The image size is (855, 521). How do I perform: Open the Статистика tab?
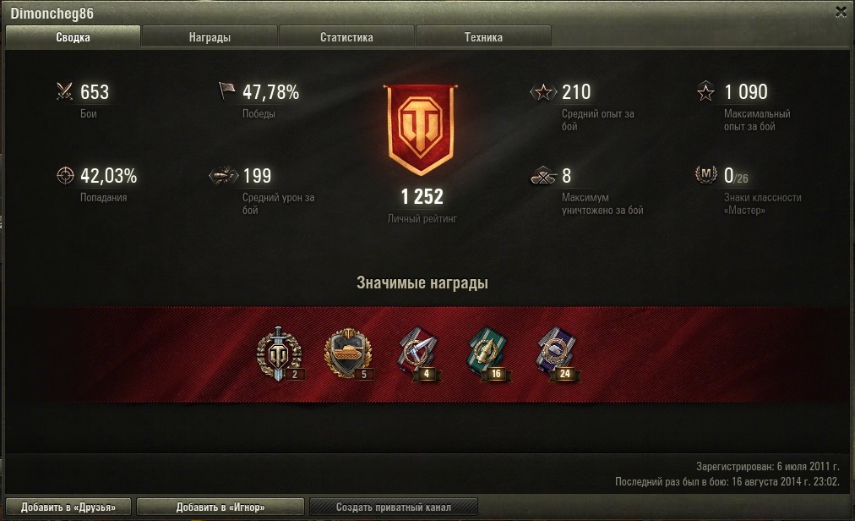[346, 37]
